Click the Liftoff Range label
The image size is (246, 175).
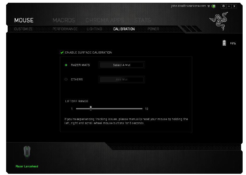point(77,101)
